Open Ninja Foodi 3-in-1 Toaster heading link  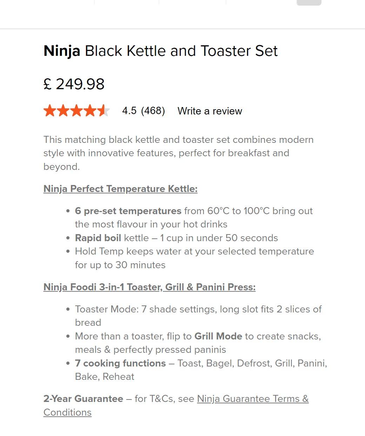click(x=149, y=287)
